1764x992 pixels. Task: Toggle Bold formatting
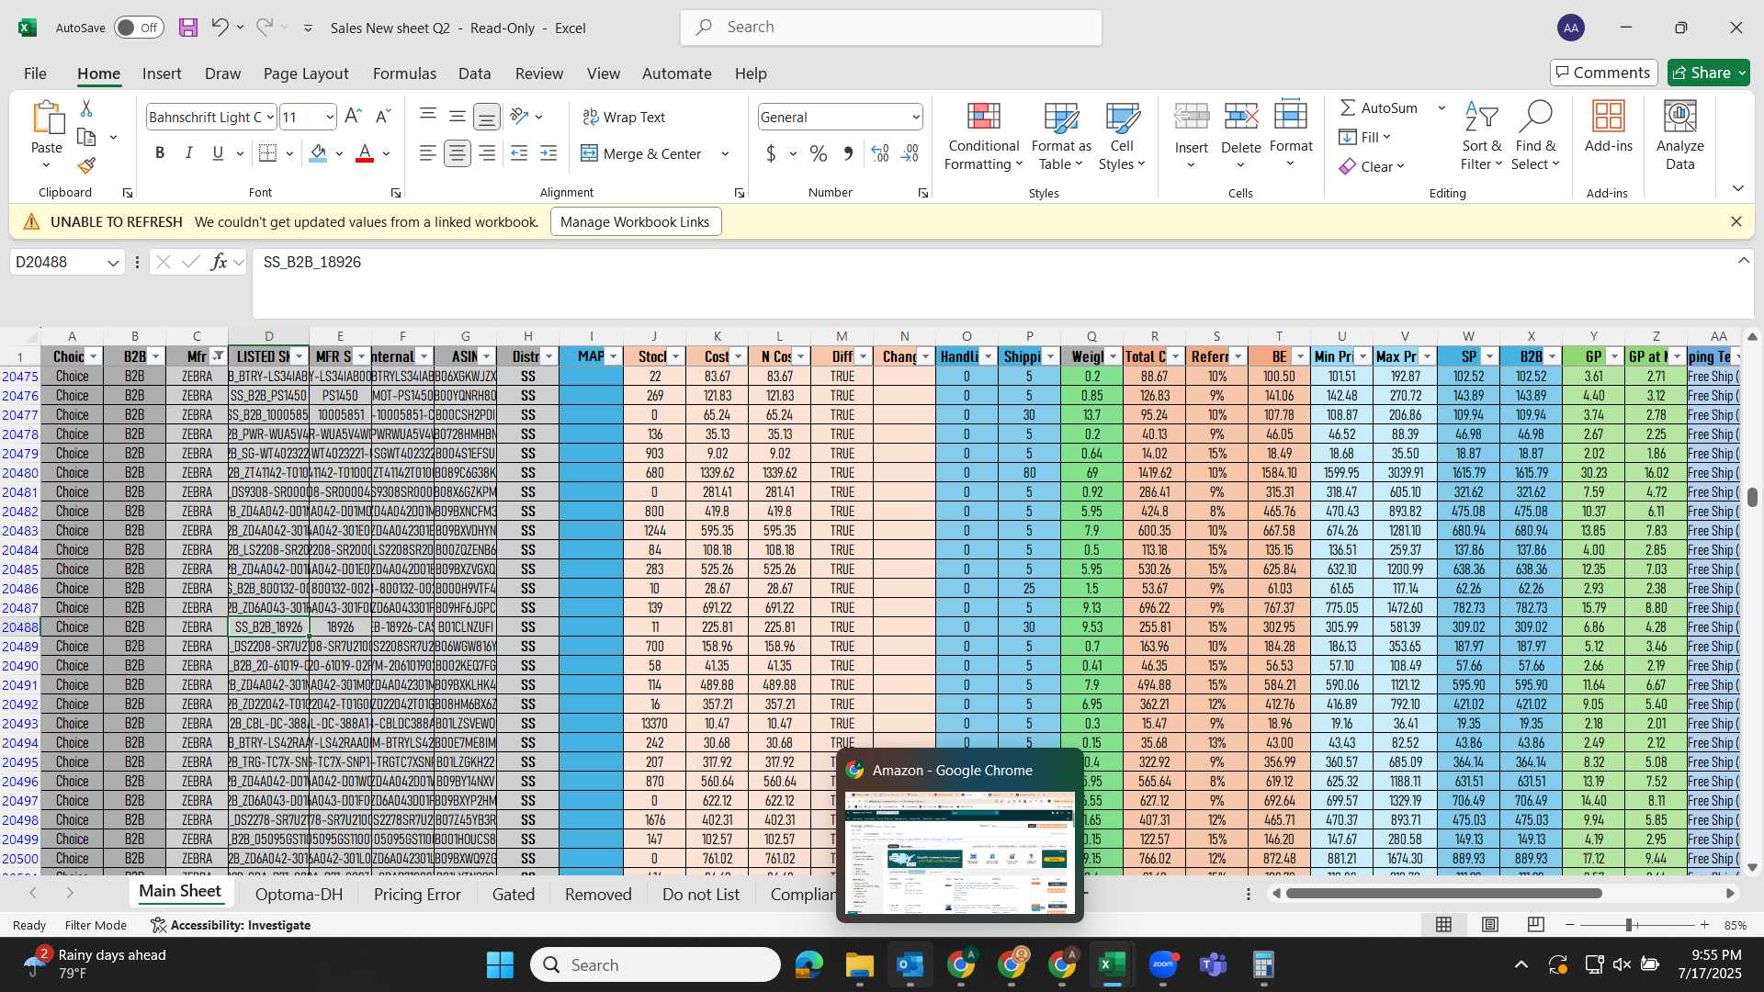coord(160,153)
